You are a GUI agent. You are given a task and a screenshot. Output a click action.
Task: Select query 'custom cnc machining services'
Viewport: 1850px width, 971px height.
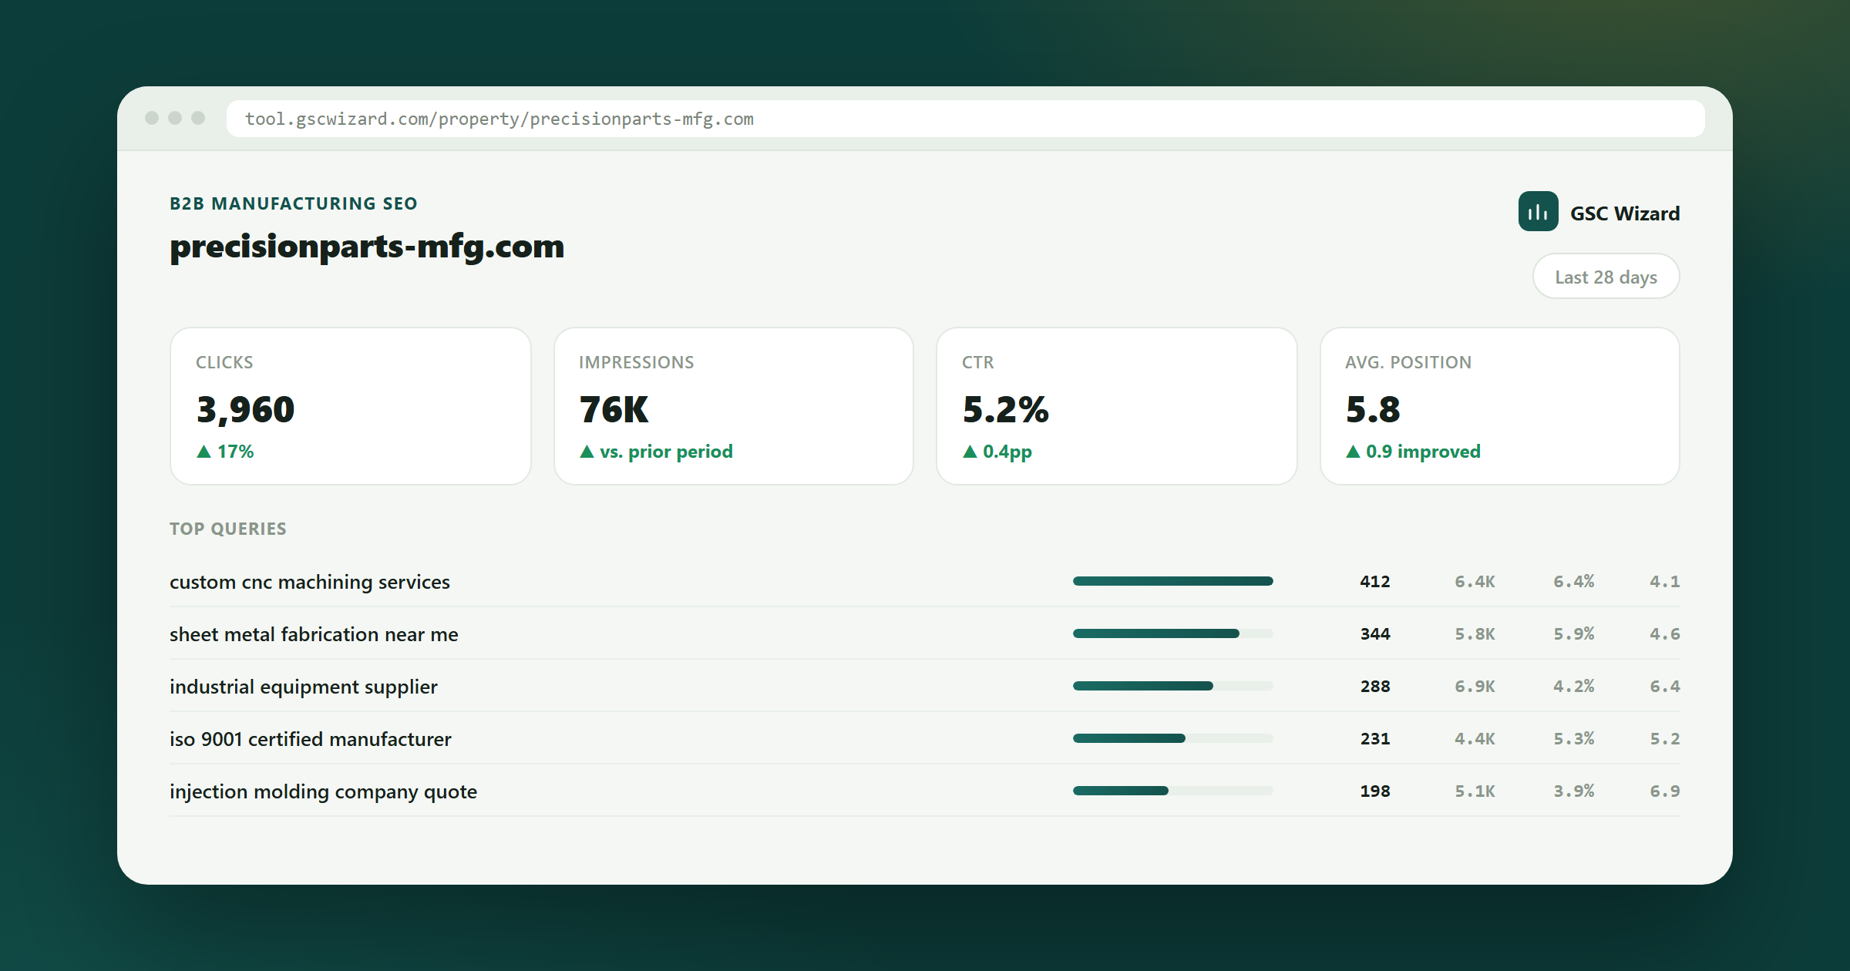tap(309, 582)
